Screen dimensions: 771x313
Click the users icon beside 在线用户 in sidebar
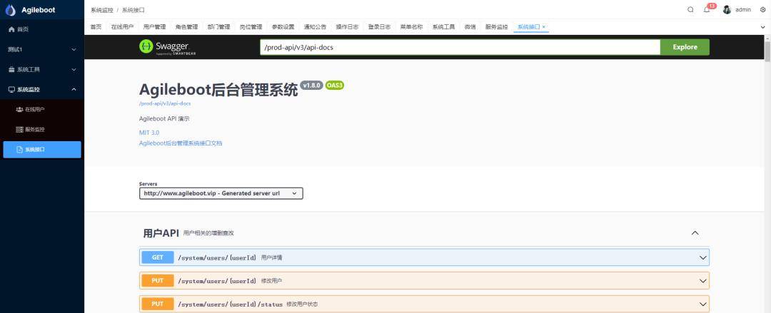click(x=20, y=110)
